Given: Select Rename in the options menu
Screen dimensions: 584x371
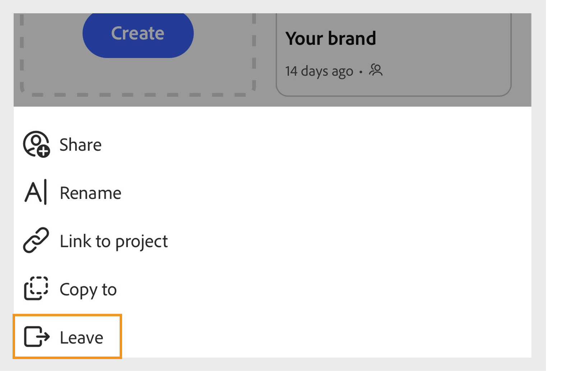Looking at the screenshot, I should (91, 193).
